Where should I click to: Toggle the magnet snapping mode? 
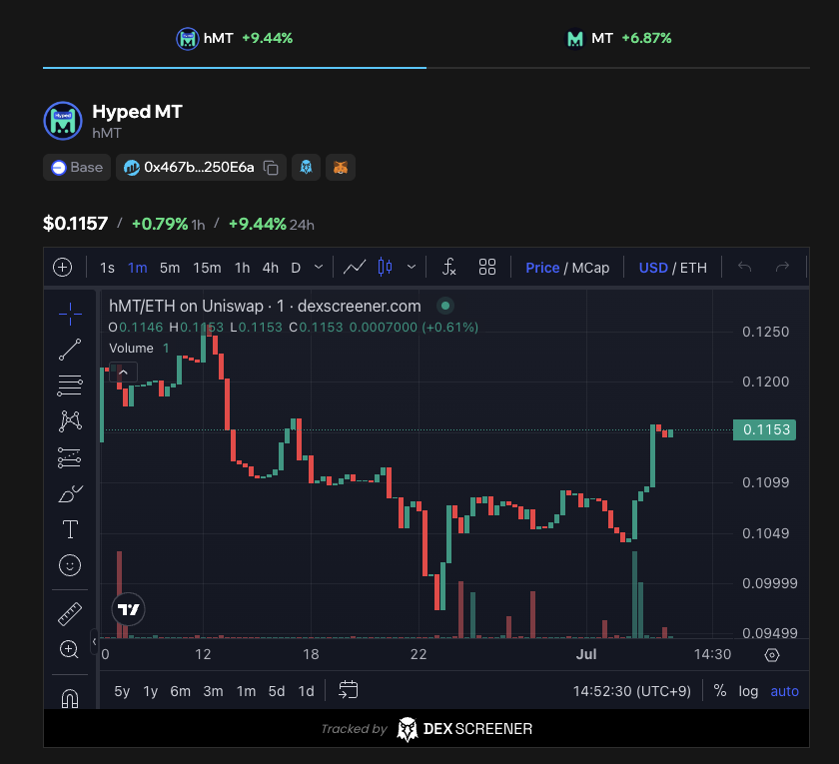(x=70, y=698)
